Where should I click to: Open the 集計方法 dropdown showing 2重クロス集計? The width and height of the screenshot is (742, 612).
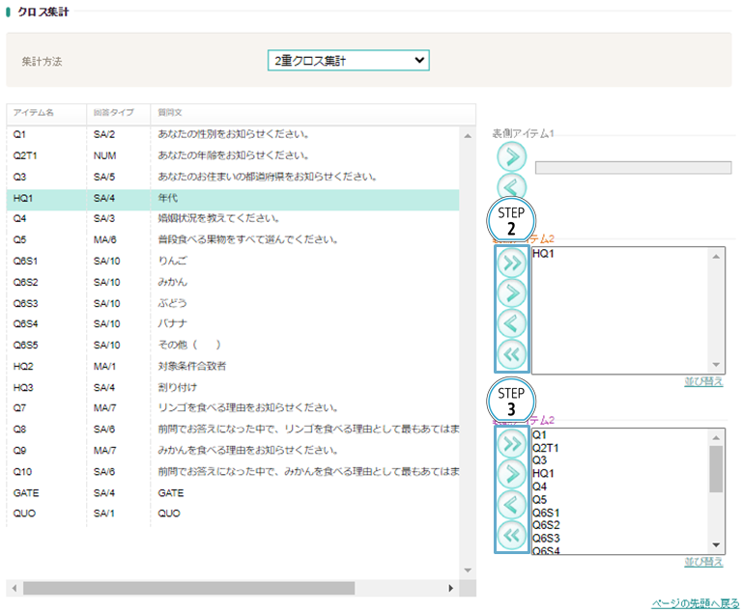coord(348,61)
